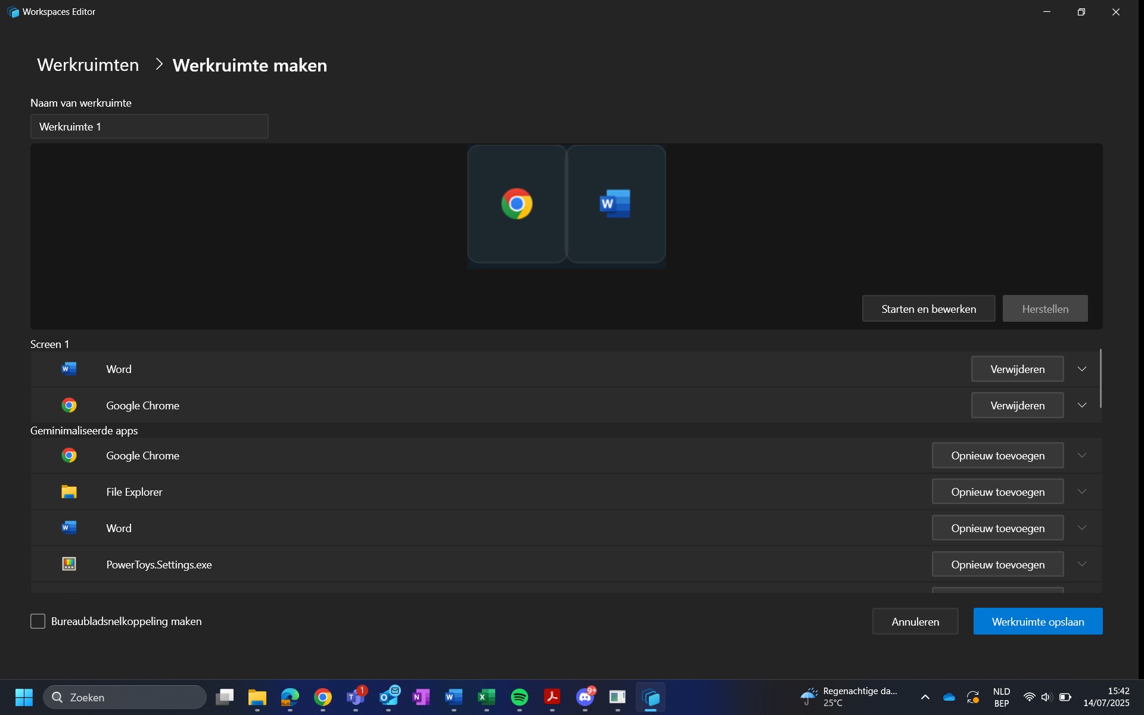
Task: Re-add minimized Word with Opnieuw toevoegen
Action: point(997,528)
